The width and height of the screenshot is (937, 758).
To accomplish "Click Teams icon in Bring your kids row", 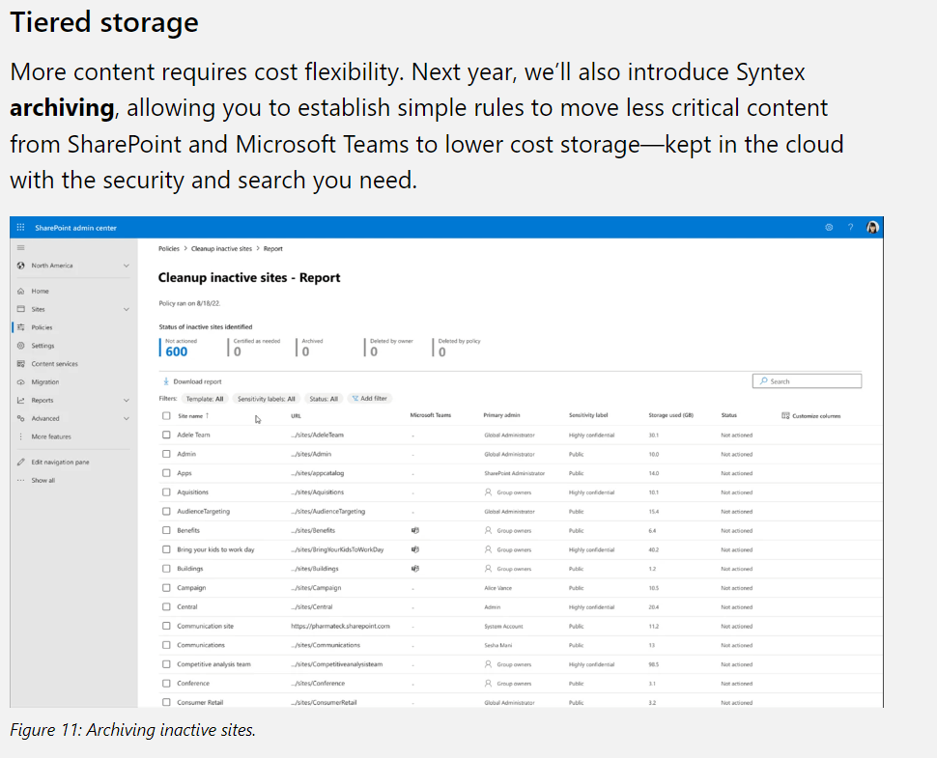I will (415, 549).
